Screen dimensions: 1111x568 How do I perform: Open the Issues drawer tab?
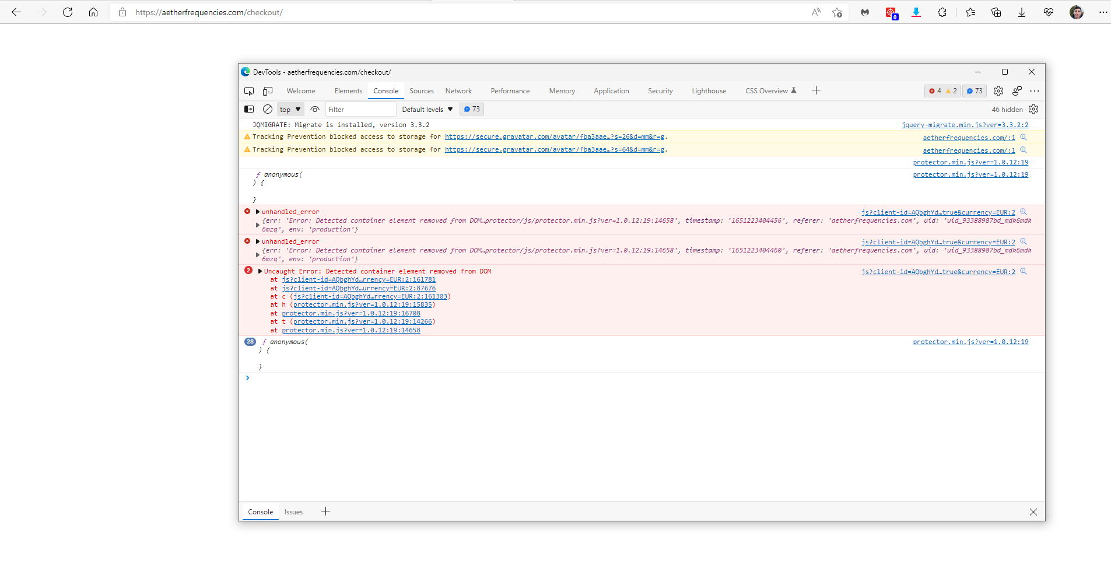(x=293, y=512)
